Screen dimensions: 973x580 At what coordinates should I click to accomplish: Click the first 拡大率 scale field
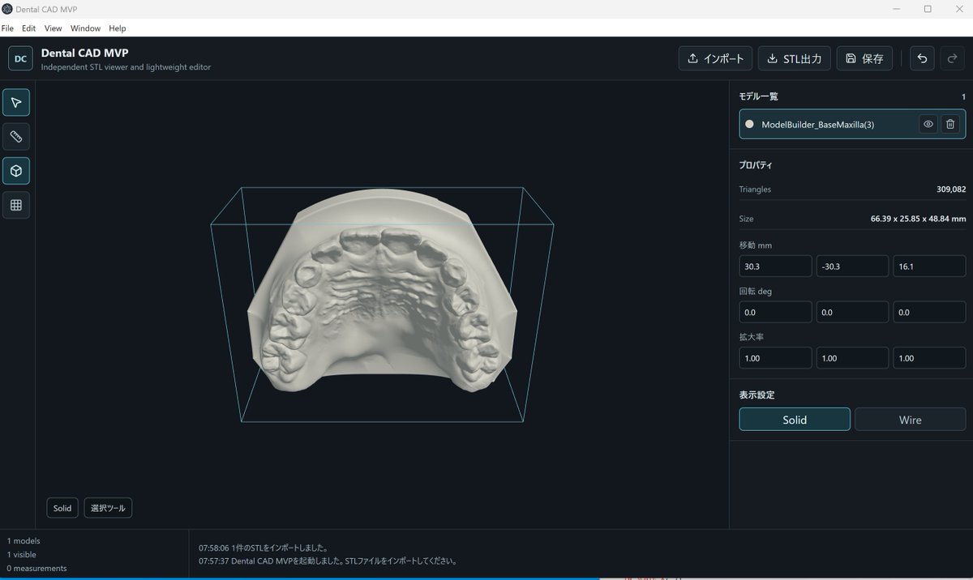(x=775, y=358)
